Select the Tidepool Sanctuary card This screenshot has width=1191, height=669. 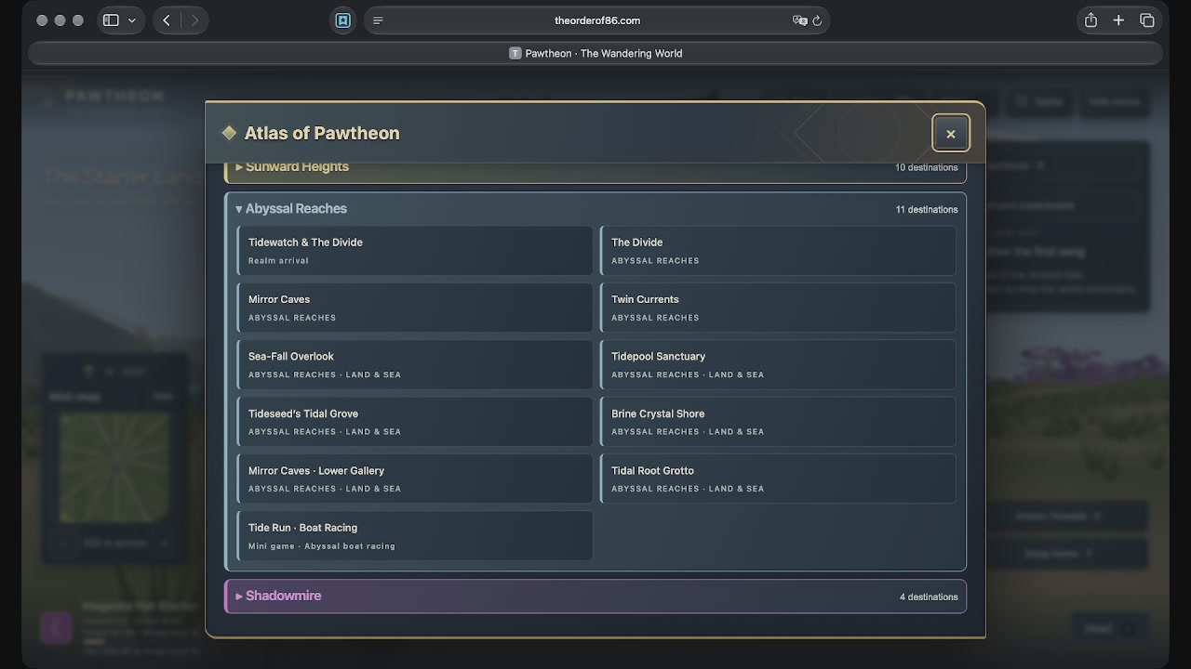point(778,364)
